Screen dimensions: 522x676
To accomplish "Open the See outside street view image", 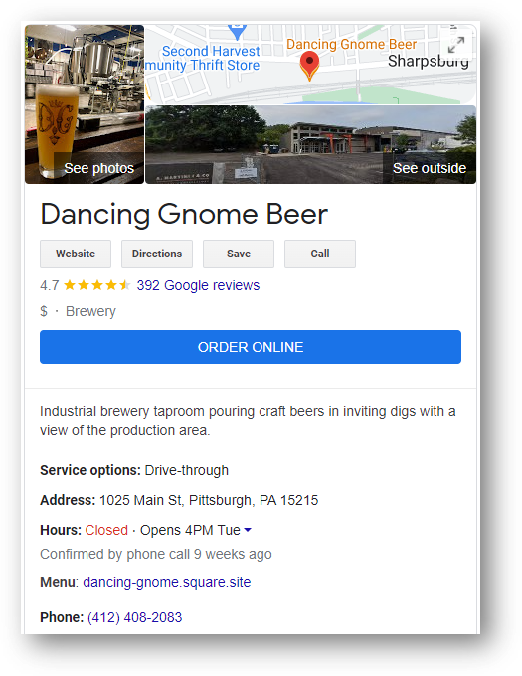I will (311, 145).
